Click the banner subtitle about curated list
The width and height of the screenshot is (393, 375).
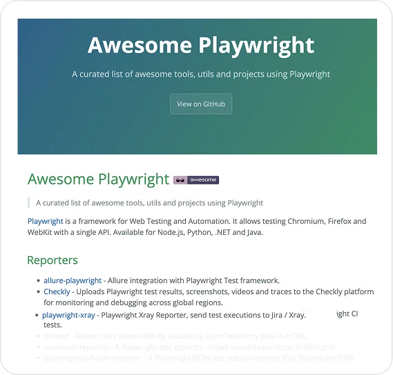click(x=201, y=74)
